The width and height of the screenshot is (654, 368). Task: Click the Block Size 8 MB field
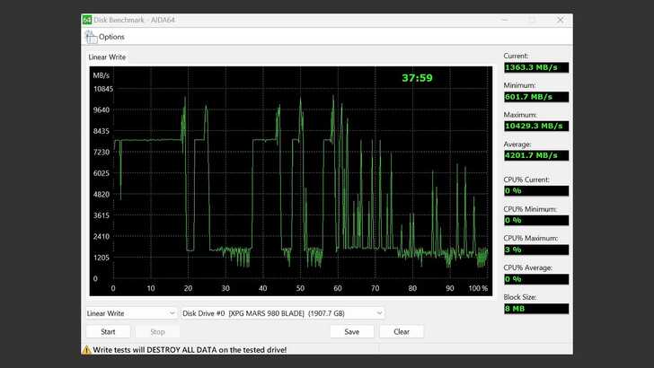click(x=535, y=309)
